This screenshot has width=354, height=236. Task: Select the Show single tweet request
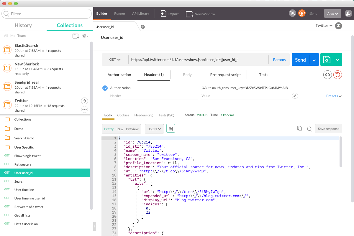click(x=27, y=156)
